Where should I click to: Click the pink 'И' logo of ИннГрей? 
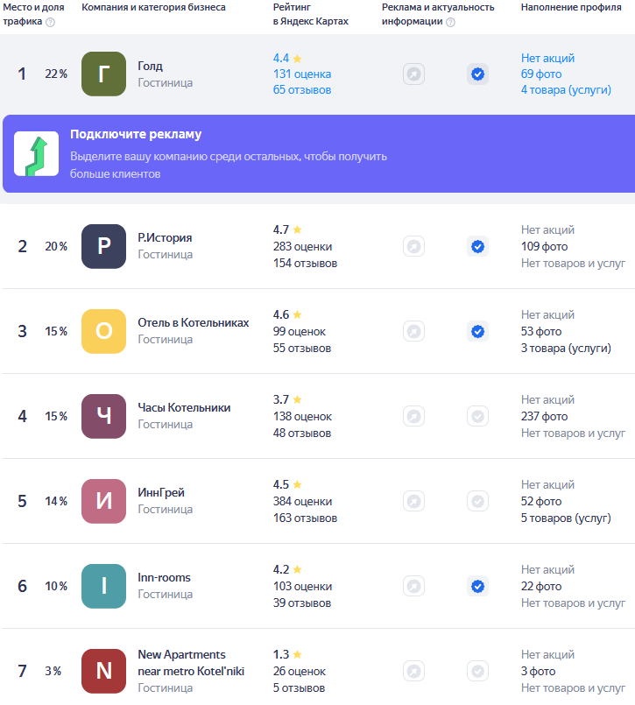tap(103, 501)
